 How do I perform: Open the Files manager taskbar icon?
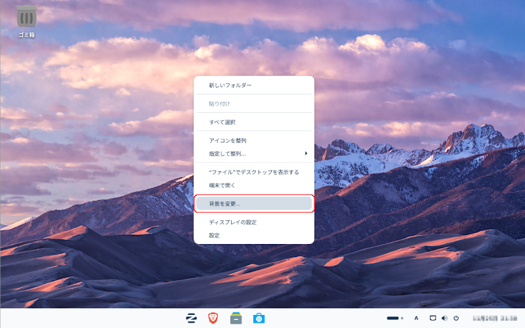[236, 318]
